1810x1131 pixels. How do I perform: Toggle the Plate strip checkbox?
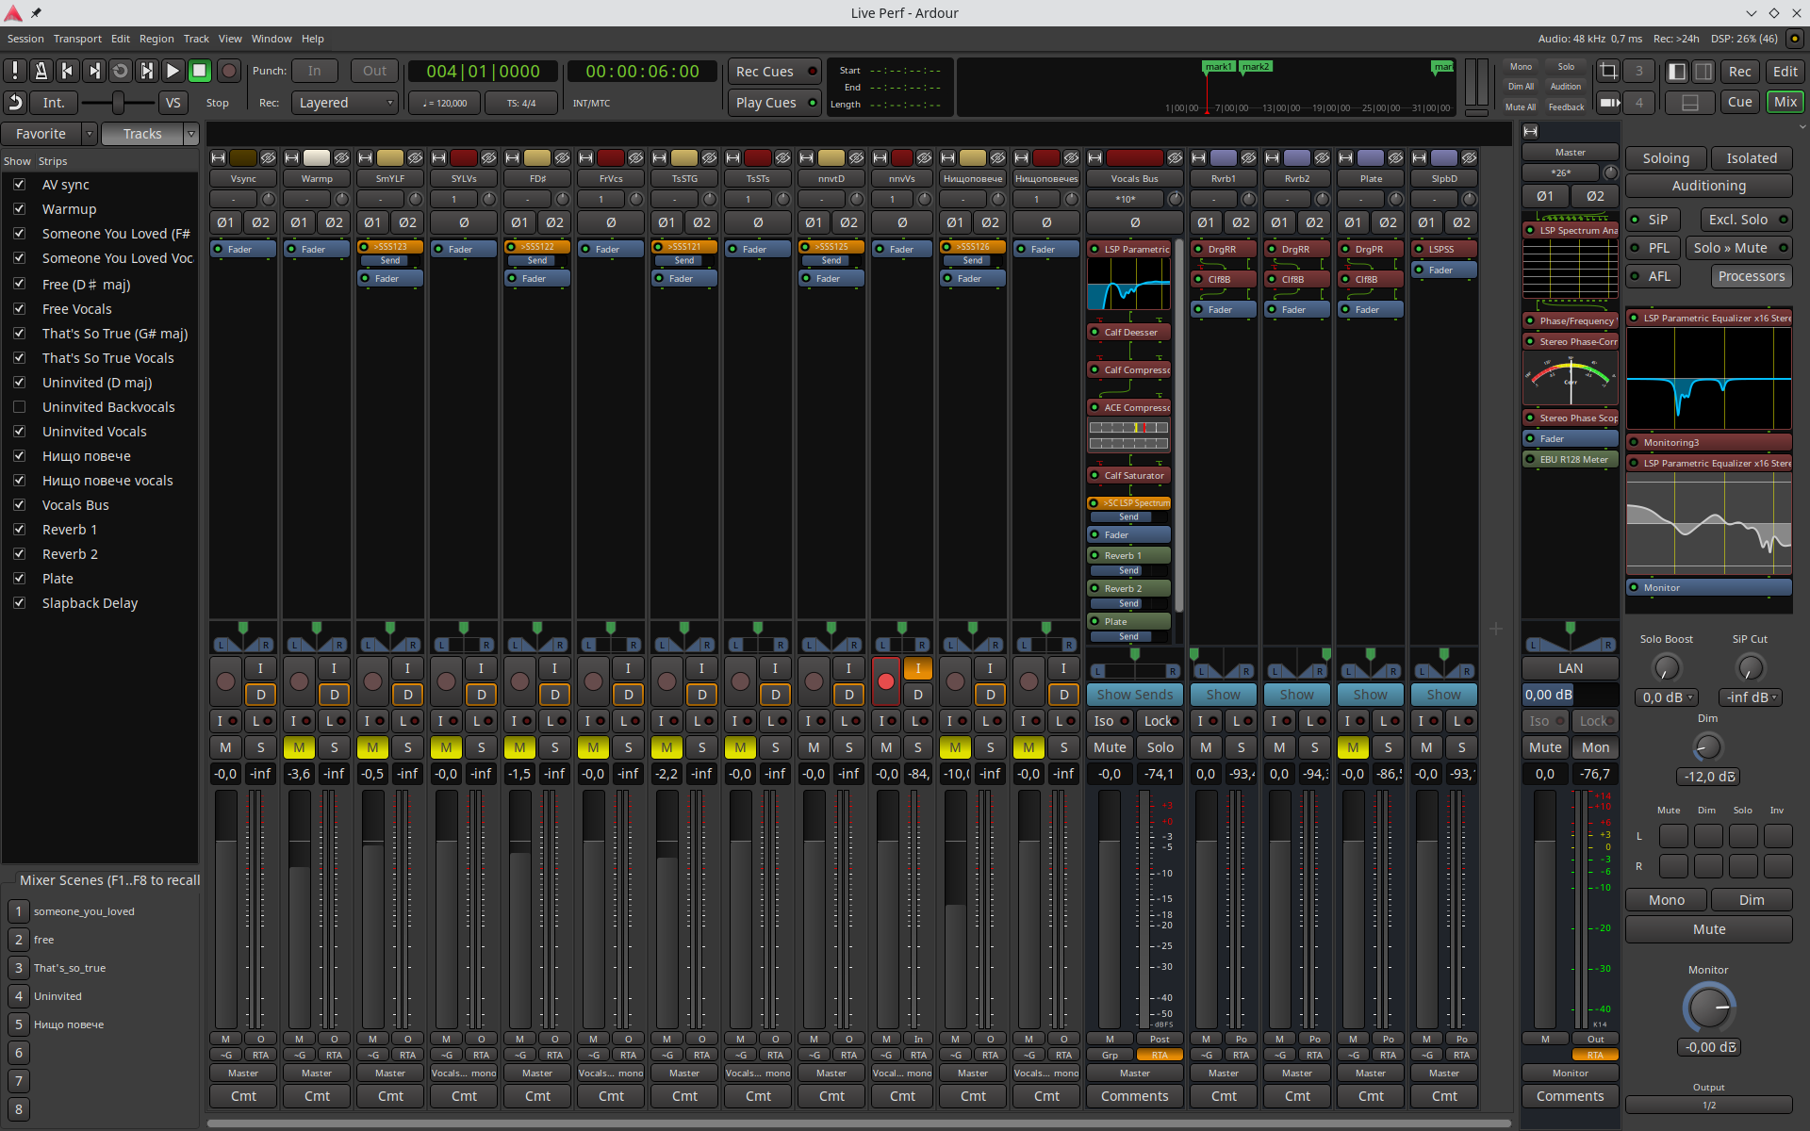pos(19,579)
